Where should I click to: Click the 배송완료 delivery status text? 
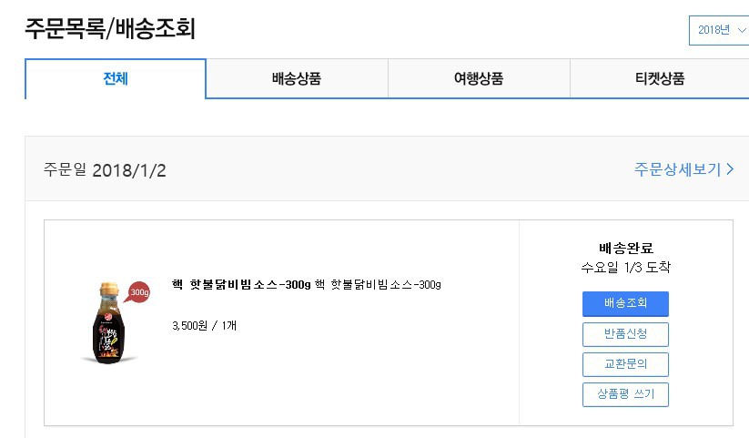(x=626, y=248)
